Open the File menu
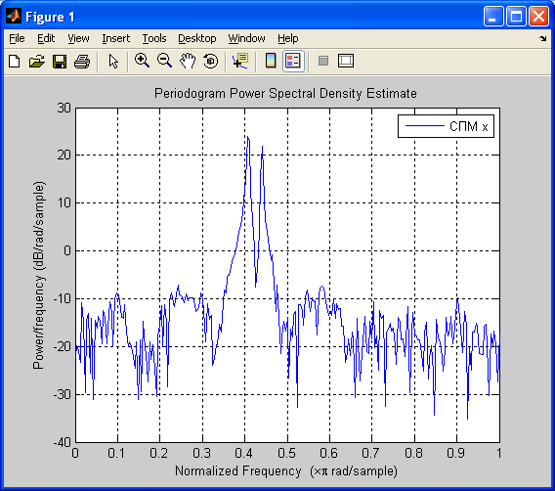Screen dimensions: 555x491 coord(17,38)
